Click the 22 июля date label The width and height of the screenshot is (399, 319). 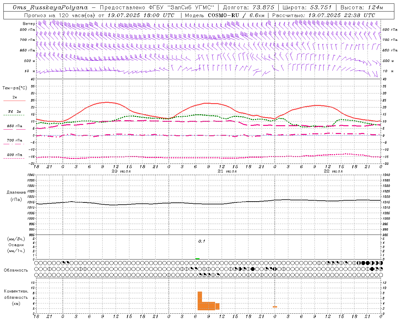pyautogui.click(x=333, y=171)
